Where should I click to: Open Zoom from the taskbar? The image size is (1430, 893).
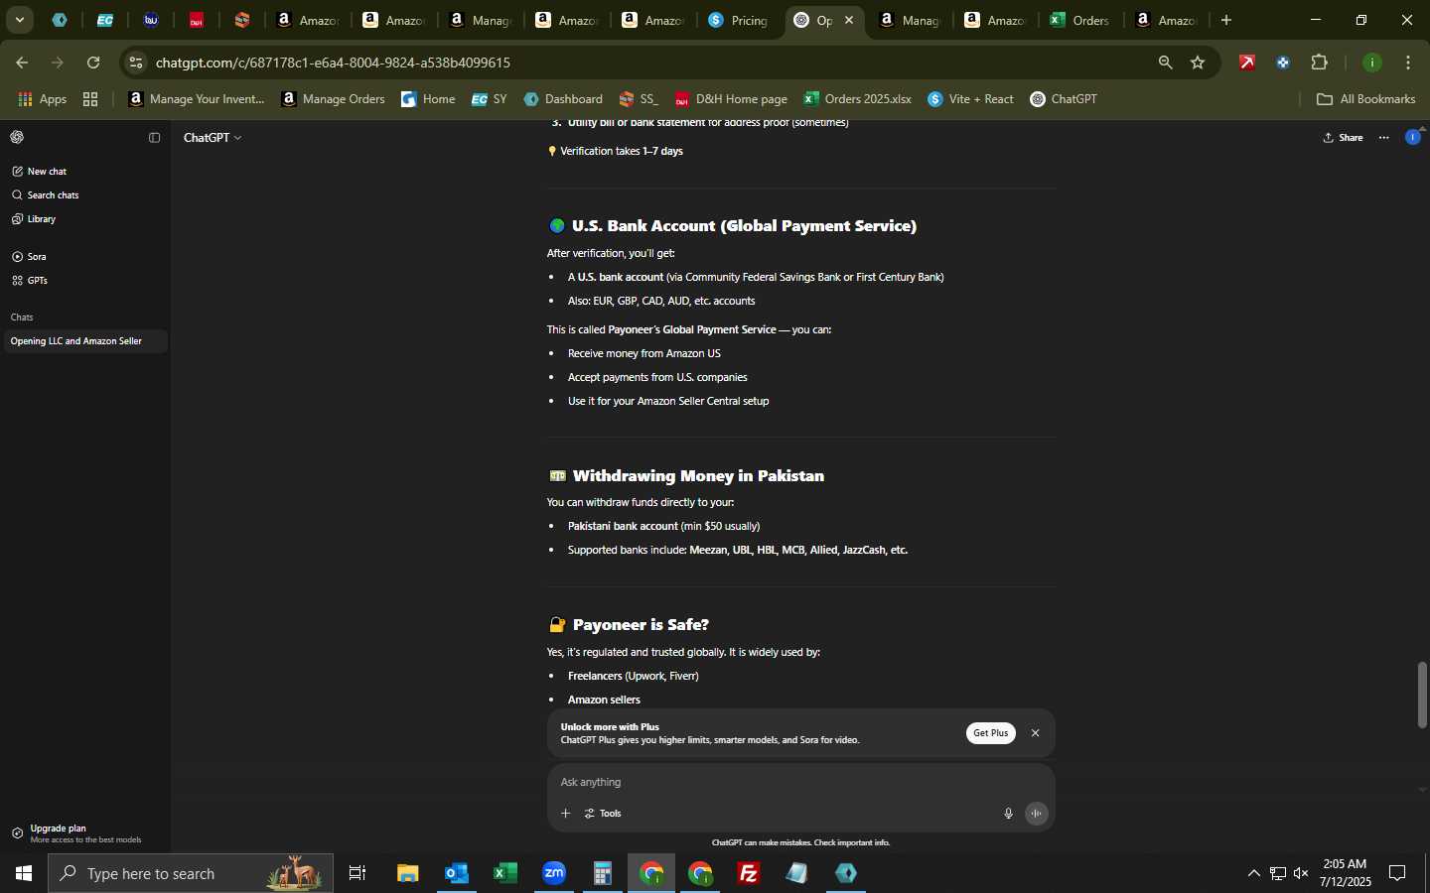click(553, 873)
